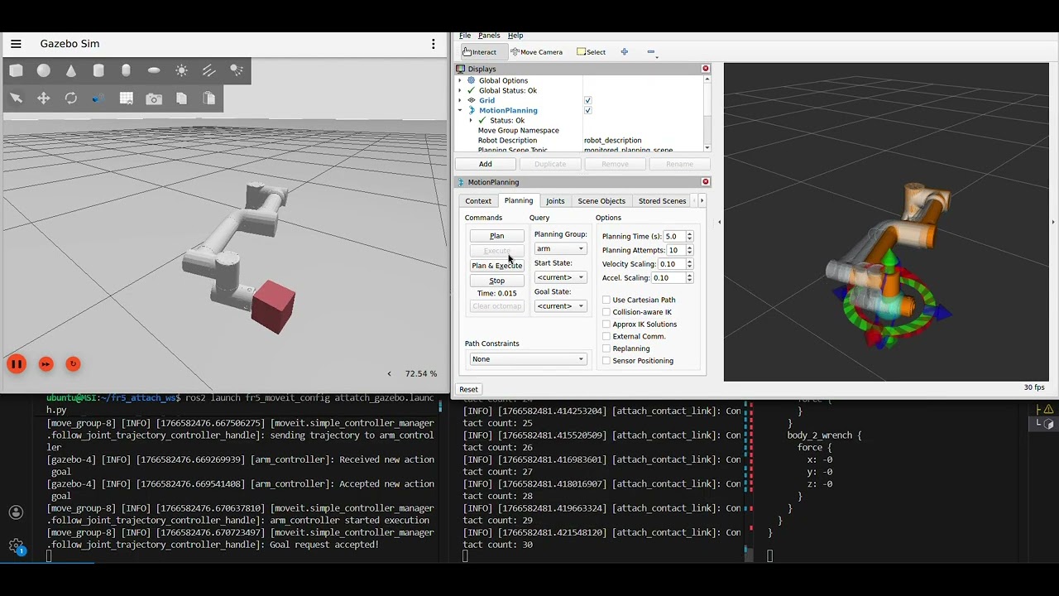This screenshot has width=1059, height=596.
Task: Enable Approx IK Solutions
Action: pos(606,324)
